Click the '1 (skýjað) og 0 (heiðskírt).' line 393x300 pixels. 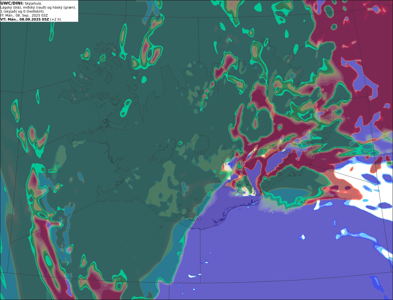(x=22, y=11)
